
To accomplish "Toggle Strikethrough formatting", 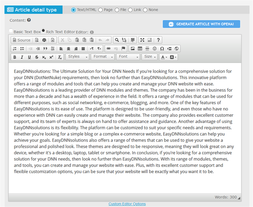I will click(37, 57).
